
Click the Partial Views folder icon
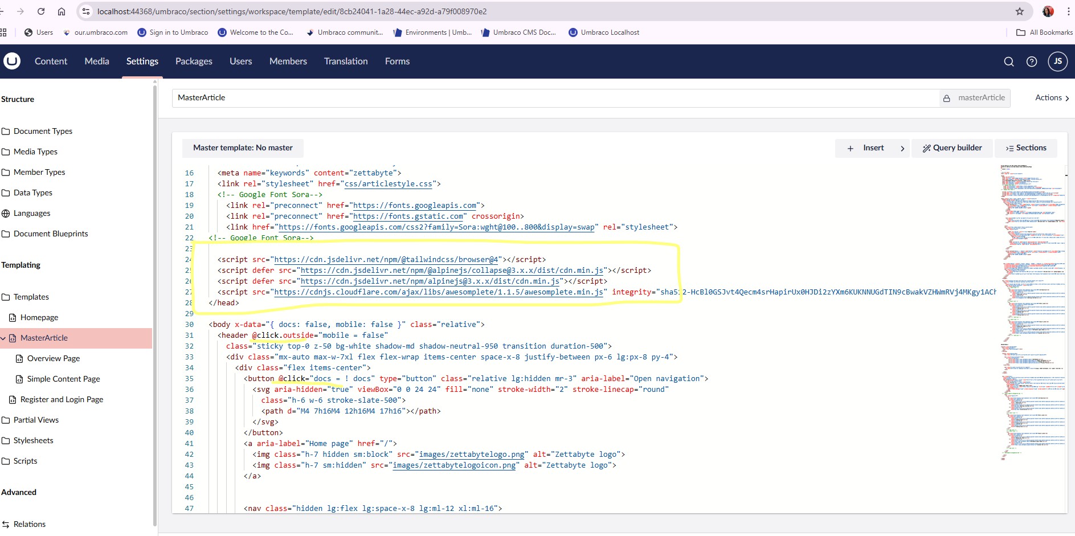[6, 420]
